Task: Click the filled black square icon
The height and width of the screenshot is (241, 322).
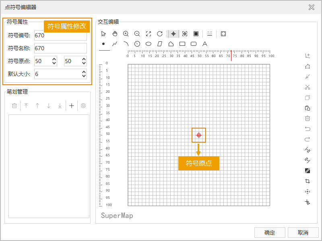Action: click(x=196, y=34)
